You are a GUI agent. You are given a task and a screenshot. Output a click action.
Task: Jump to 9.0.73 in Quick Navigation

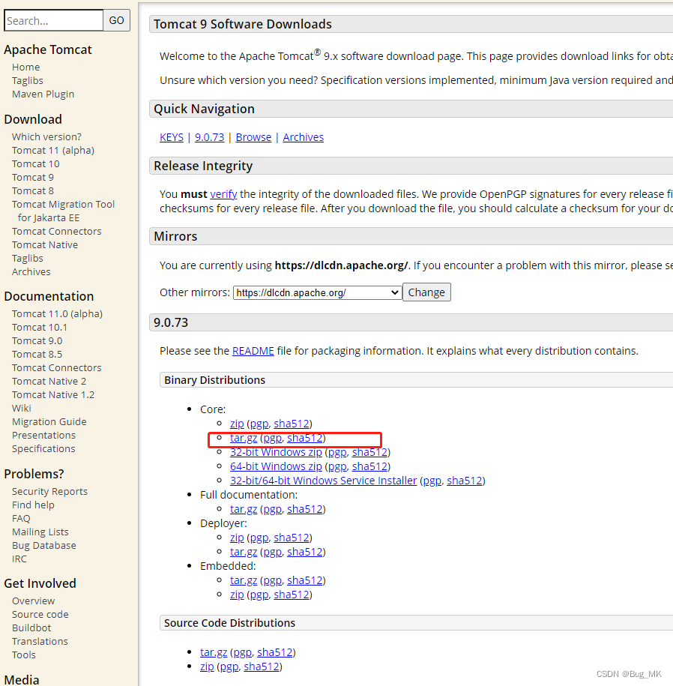coord(209,137)
